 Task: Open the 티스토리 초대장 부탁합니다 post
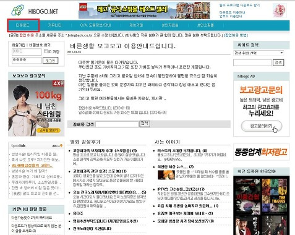pos(182,151)
